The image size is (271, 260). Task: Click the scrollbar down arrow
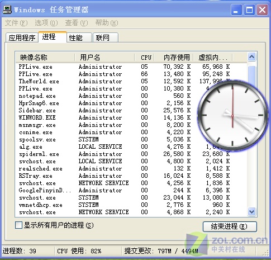pyautogui.click(x=252, y=212)
